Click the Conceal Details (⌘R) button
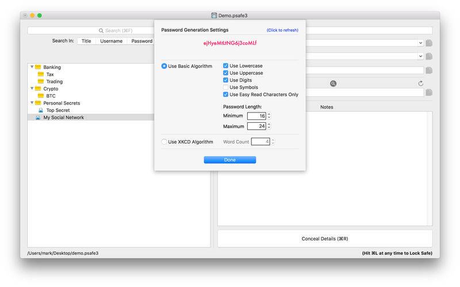 coord(325,239)
